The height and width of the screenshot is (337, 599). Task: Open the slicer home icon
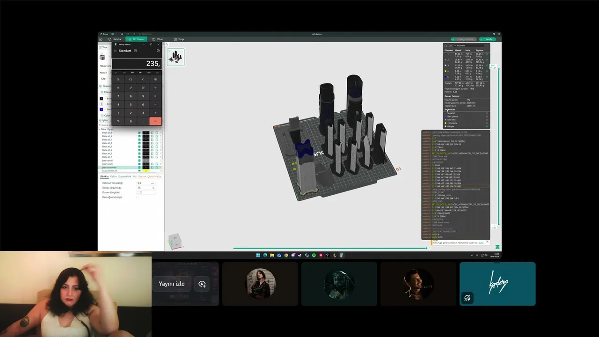(x=101, y=39)
